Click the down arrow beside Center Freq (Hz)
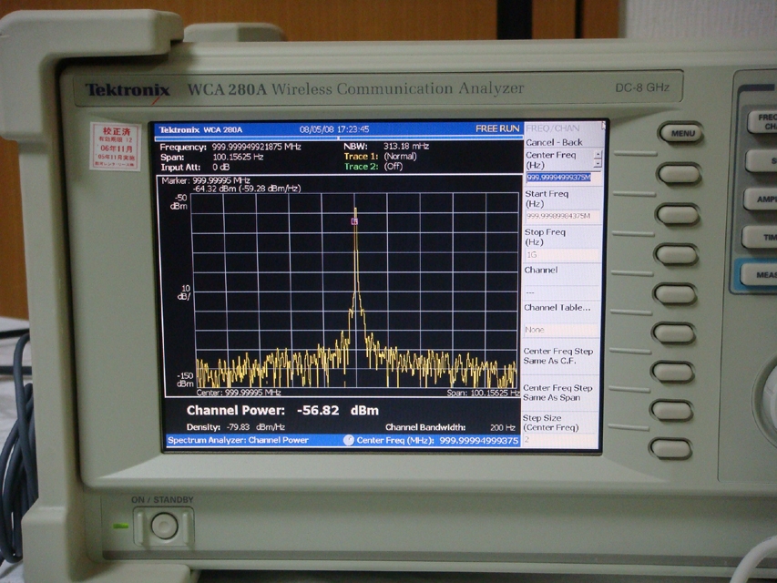 598,163
